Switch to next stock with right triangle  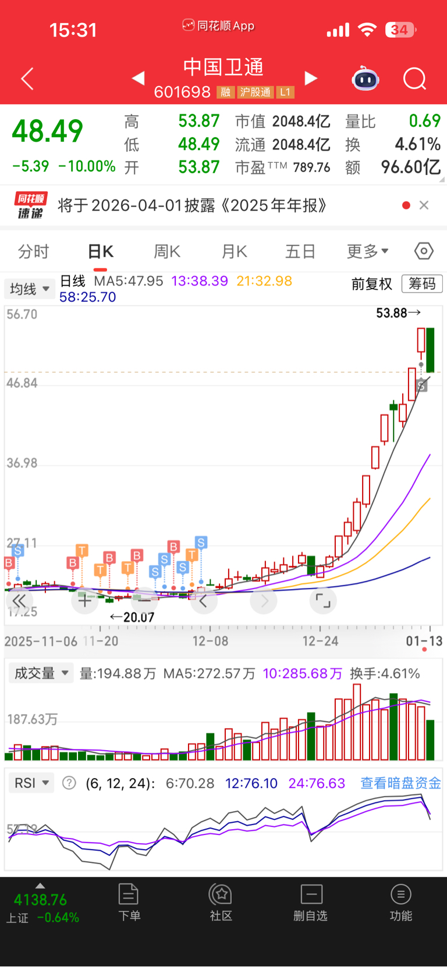(311, 78)
